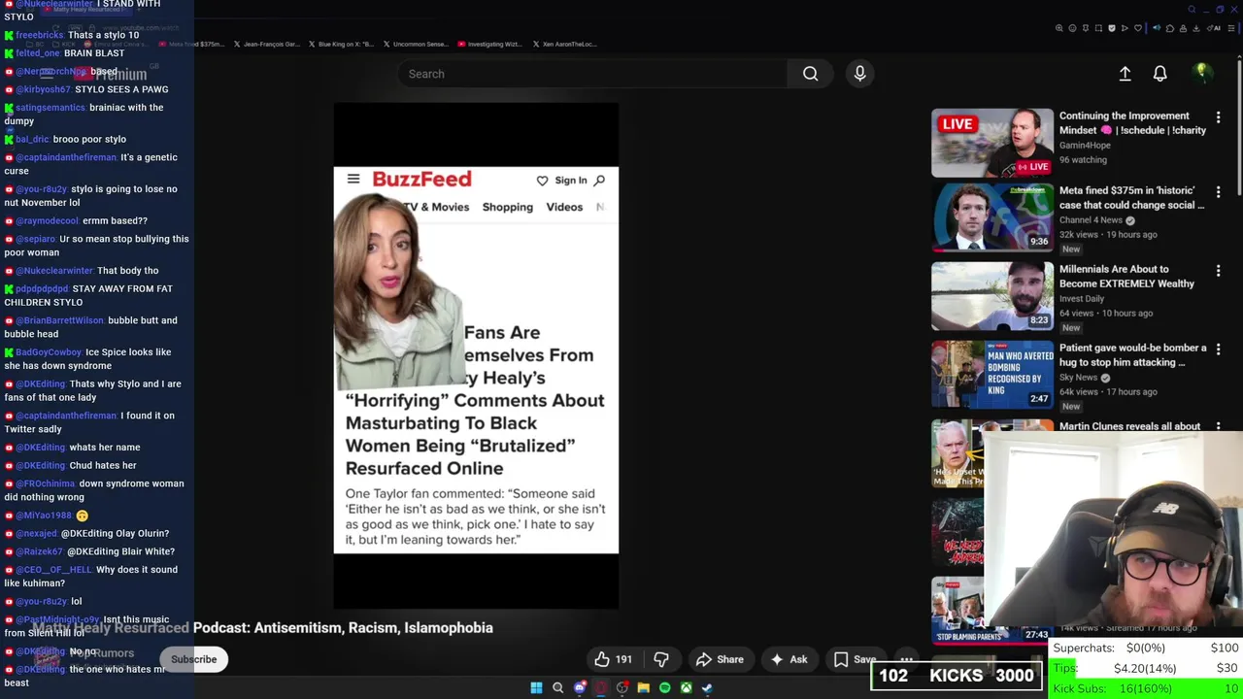Image resolution: width=1243 pixels, height=699 pixels.
Task: Switch to Meta fined $375m browser tab
Action: 193,44
